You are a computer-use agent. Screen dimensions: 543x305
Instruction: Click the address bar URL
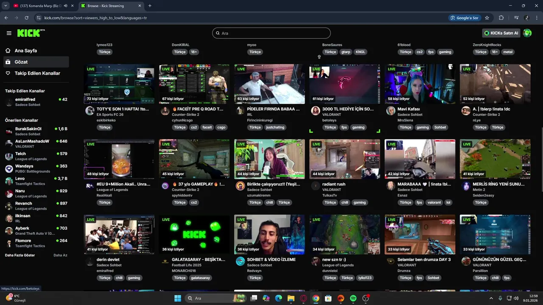pos(95,18)
